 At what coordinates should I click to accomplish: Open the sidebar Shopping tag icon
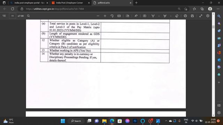tap(219, 31)
